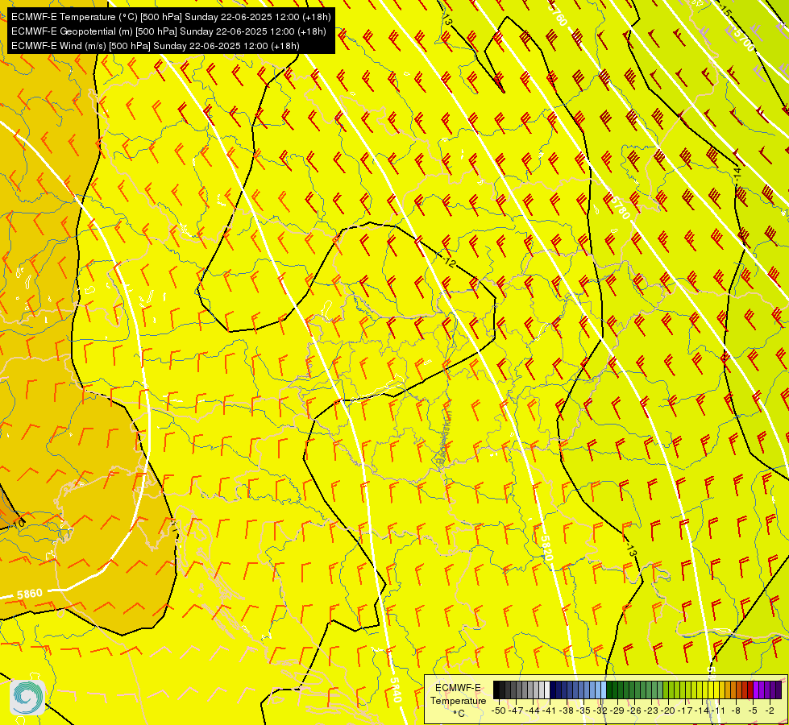Click the ECMWF-E Temperature legend title
Image resolution: width=789 pixels, height=725 pixels.
[458, 694]
